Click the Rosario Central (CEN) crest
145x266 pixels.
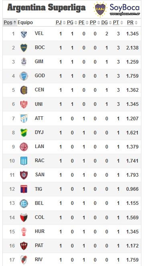click(24, 90)
